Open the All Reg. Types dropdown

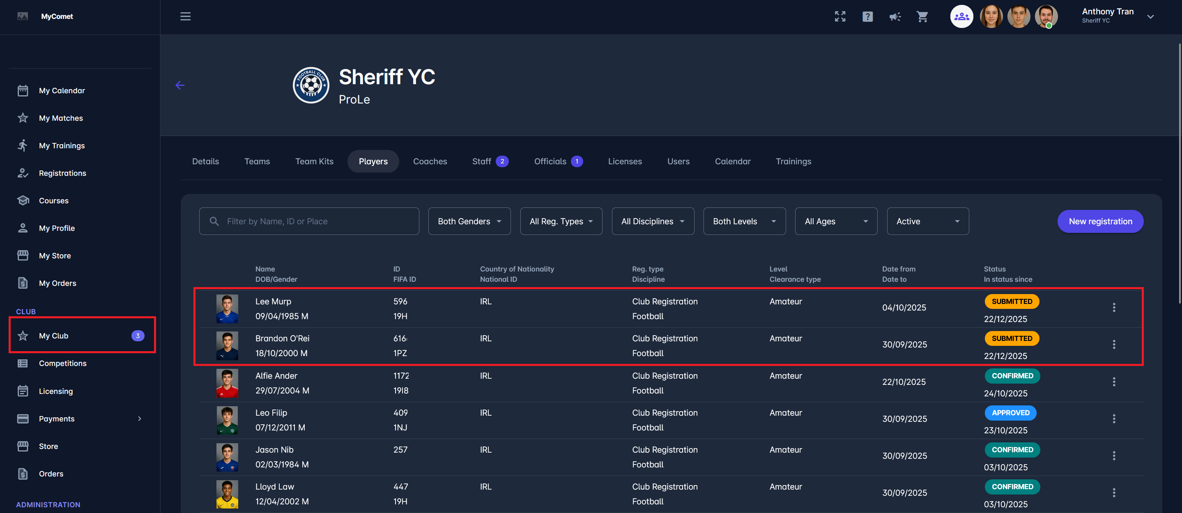[561, 221]
